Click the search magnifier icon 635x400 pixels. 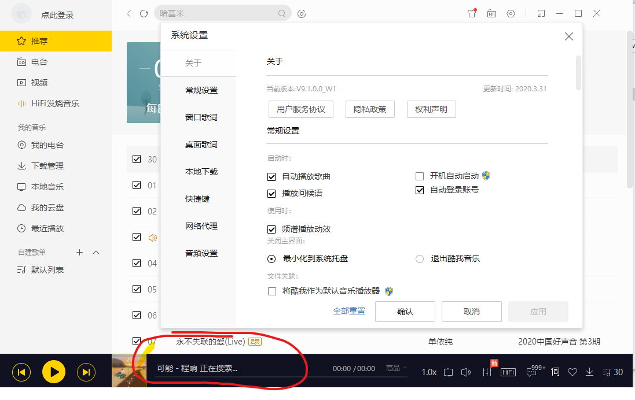281,14
